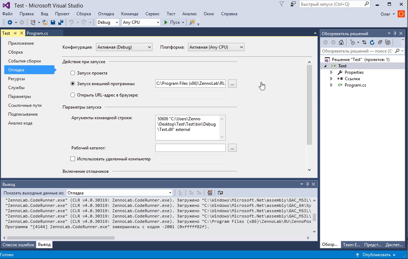Click the New Project toolbar icon
The image size is (408, 259).
33,22
